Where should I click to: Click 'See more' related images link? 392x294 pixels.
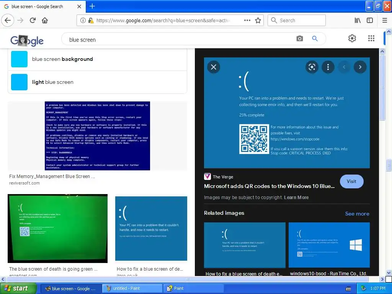[357, 214]
